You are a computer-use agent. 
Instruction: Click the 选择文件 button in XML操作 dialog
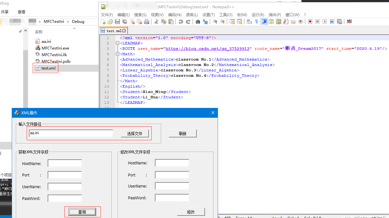click(135, 133)
